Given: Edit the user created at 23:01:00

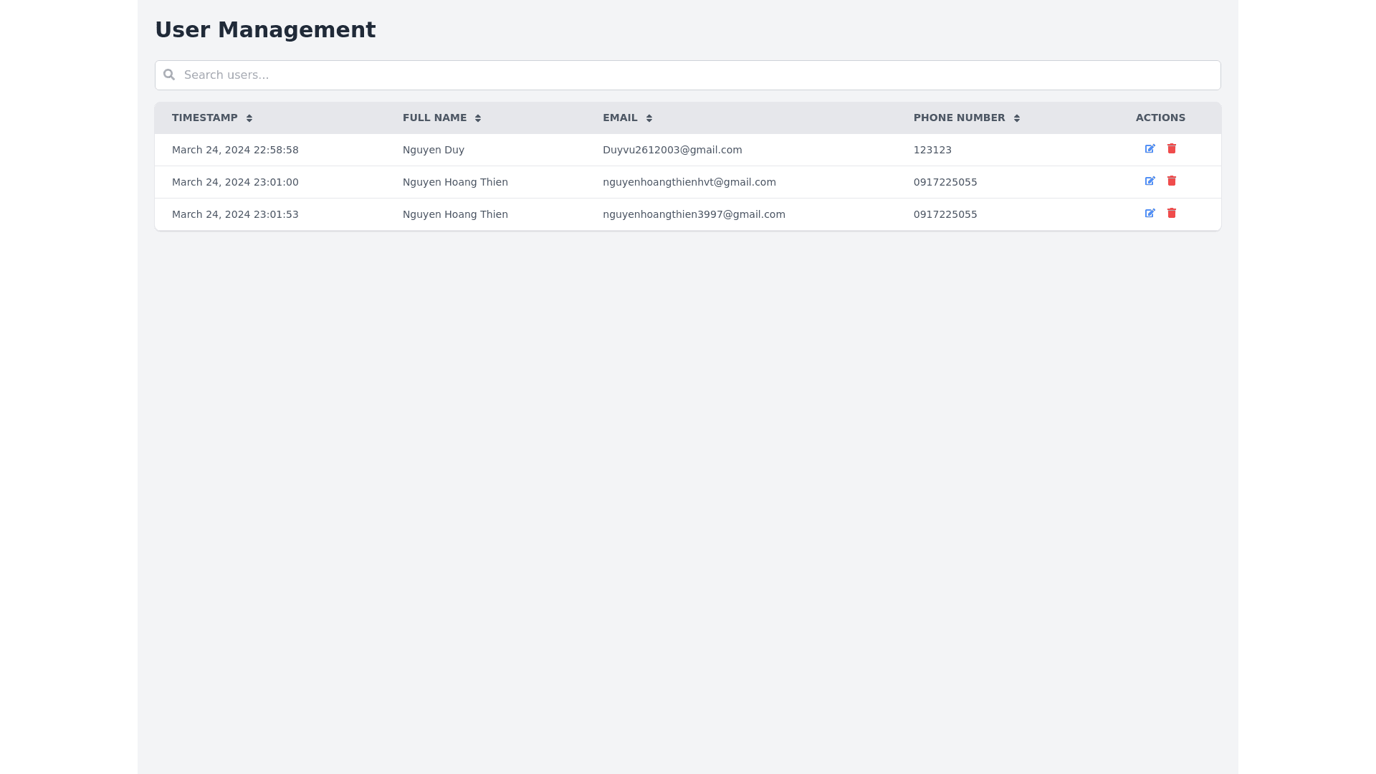Looking at the screenshot, I should point(1150,181).
